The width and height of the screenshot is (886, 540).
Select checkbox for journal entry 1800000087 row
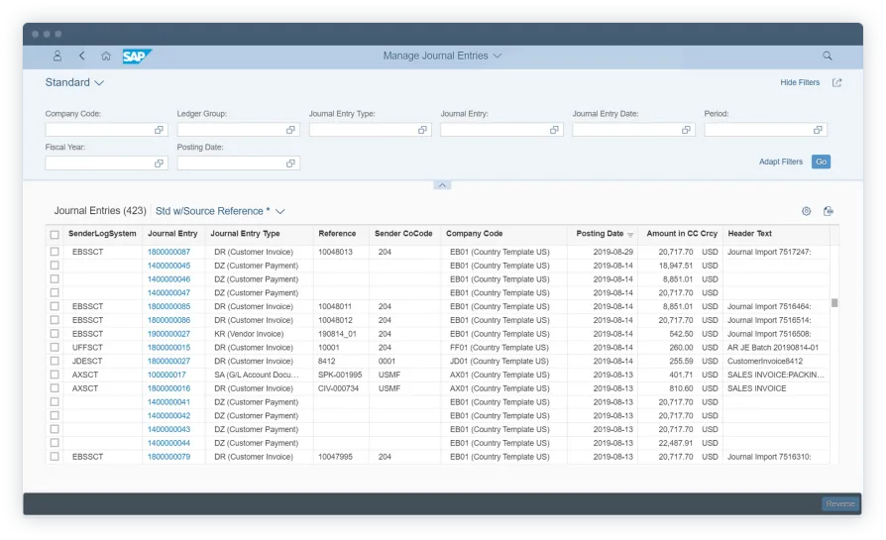[55, 253]
